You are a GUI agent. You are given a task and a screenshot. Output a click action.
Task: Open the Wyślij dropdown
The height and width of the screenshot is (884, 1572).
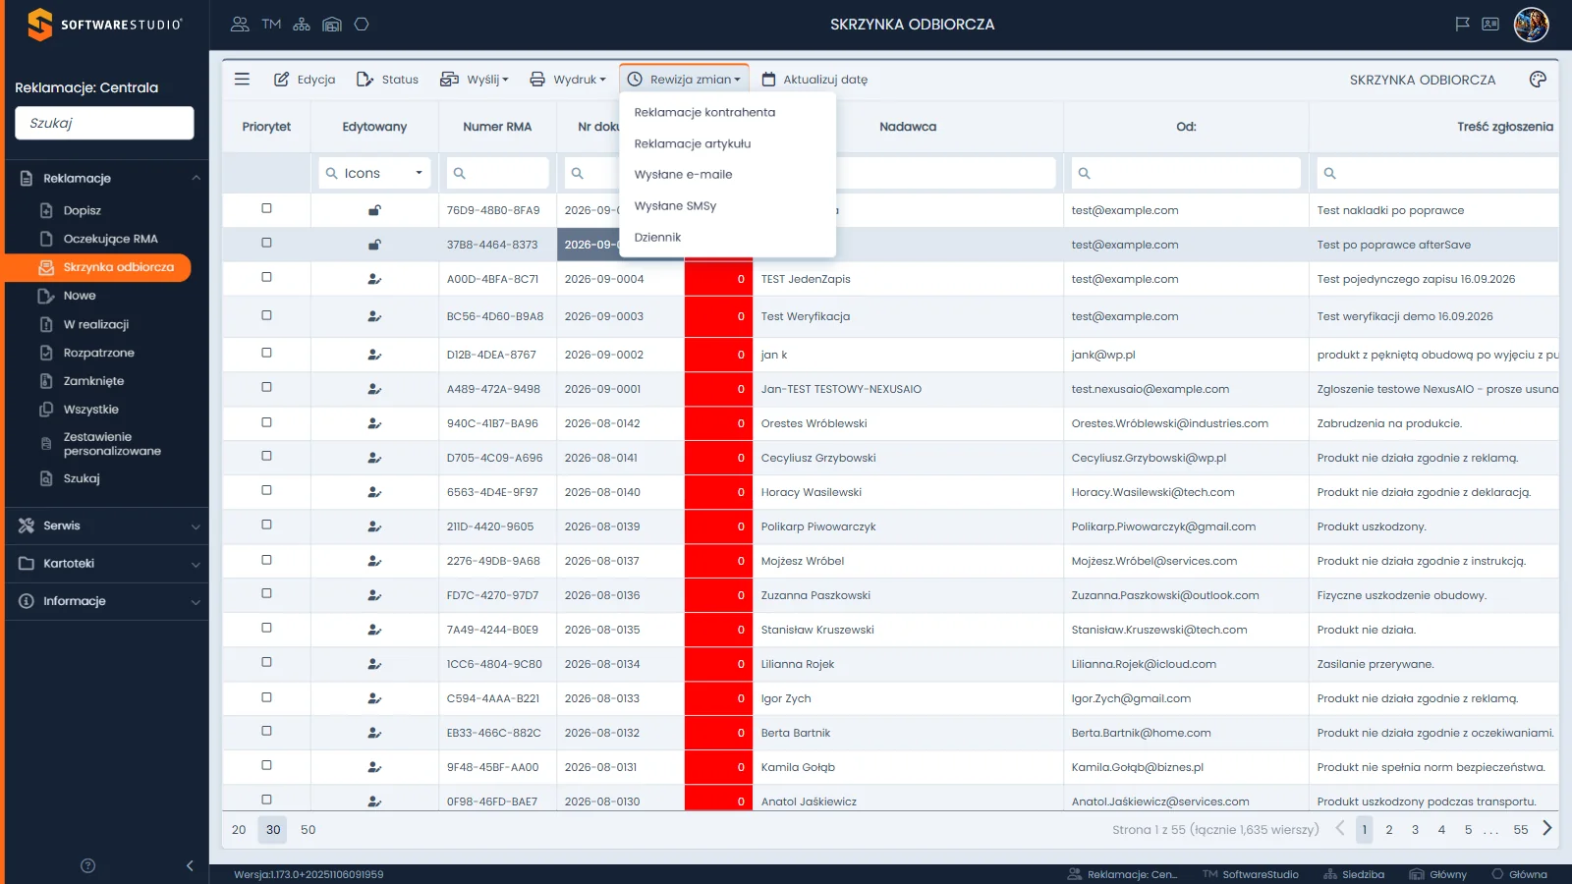tap(475, 80)
